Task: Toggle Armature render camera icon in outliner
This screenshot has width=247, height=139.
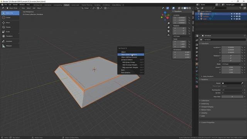Action: tap(239, 14)
